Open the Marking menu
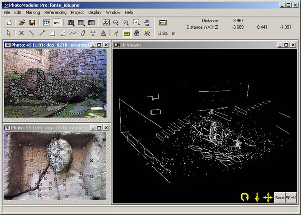 click(33, 12)
